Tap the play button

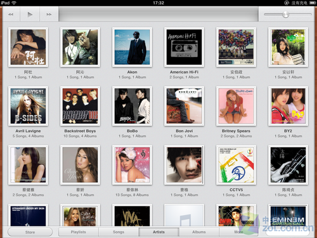pos(30,15)
